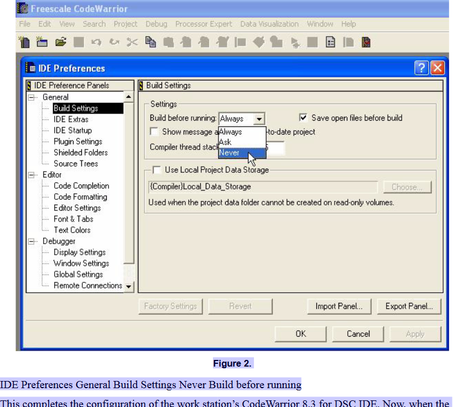Click the panel list scroll-down arrow
The image size is (453, 407).
click(128, 287)
